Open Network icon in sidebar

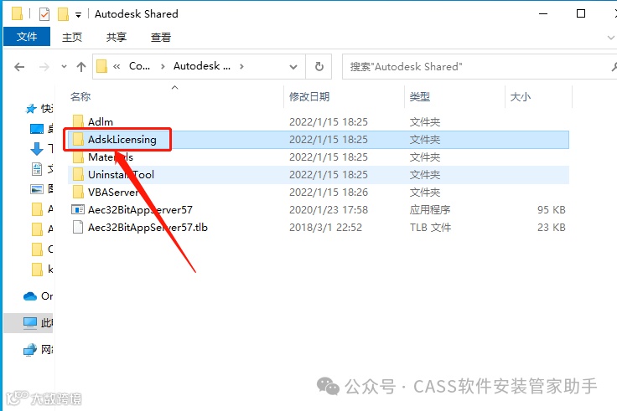(30, 349)
